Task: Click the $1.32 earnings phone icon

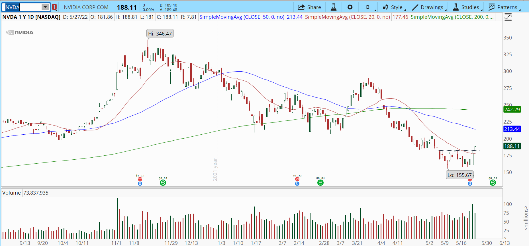Action: click(297, 179)
